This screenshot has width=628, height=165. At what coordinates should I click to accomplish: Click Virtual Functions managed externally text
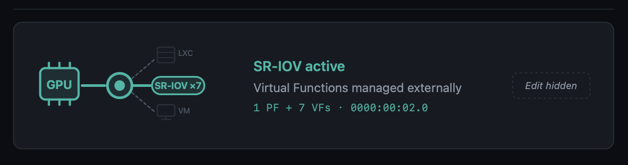click(x=357, y=88)
